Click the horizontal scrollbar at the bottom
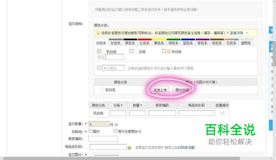The image size is (276, 160). (121, 158)
